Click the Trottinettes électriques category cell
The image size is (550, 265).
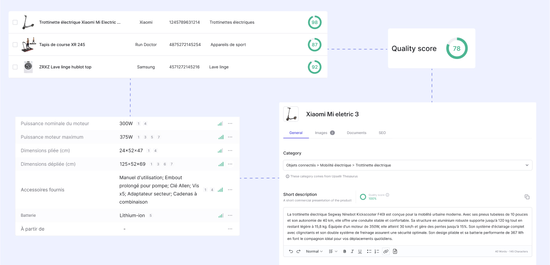tap(232, 22)
